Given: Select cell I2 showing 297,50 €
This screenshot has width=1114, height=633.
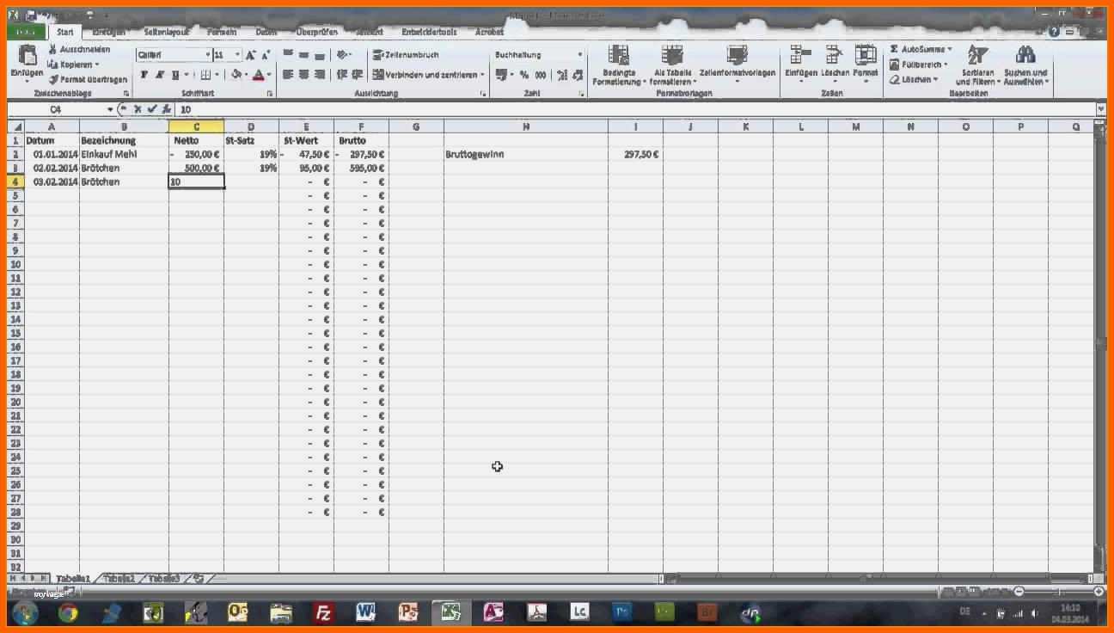Looking at the screenshot, I should click(635, 155).
